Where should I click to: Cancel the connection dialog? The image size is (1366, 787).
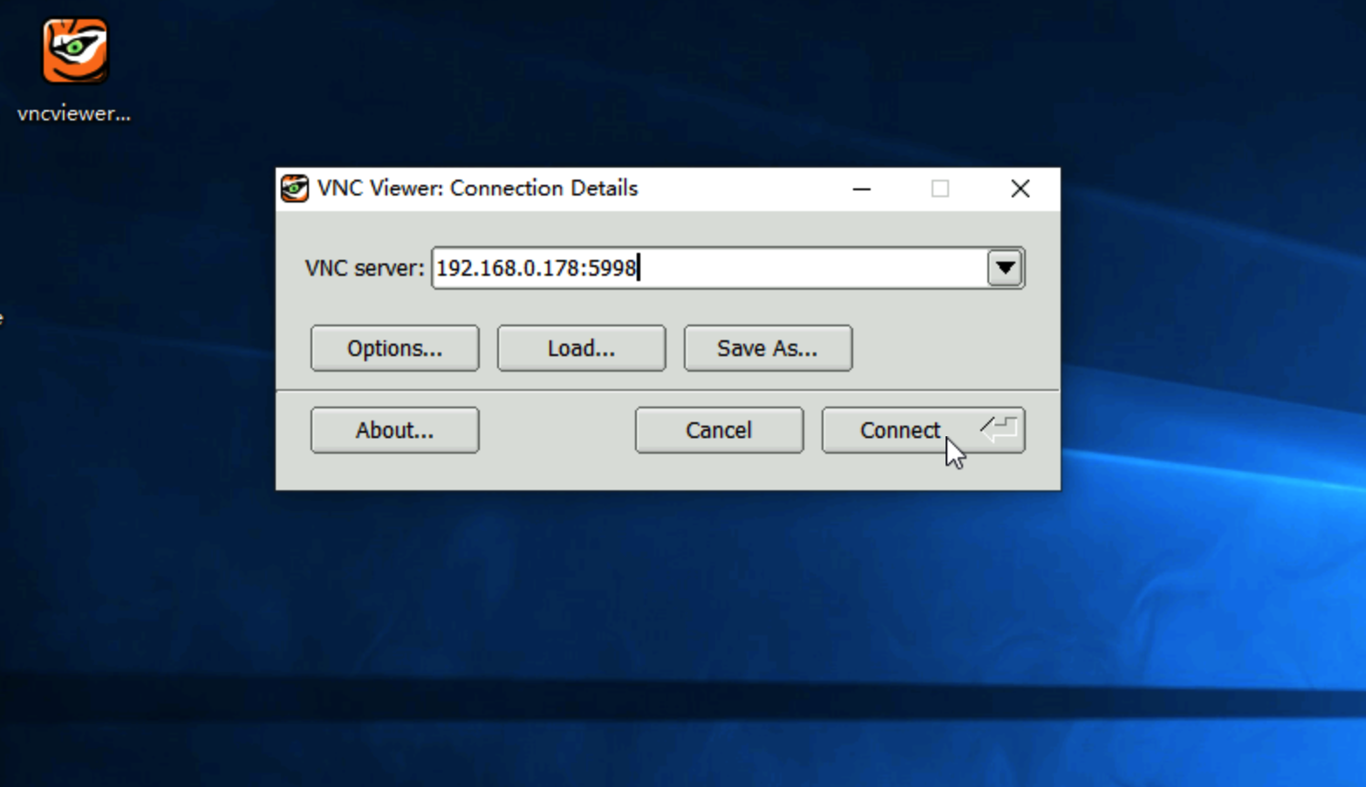pos(719,430)
